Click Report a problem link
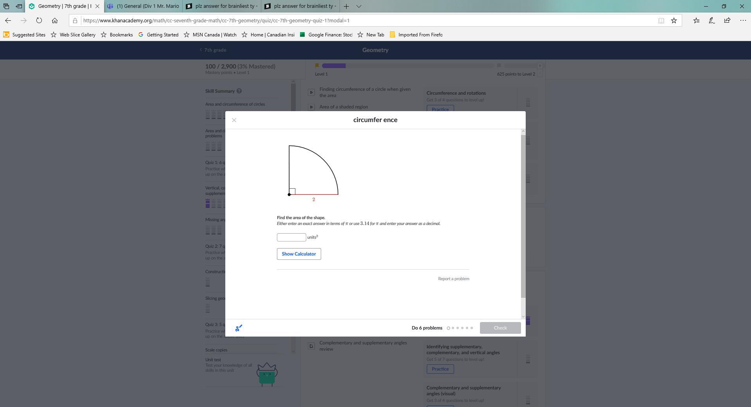This screenshot has height=407, width=751. tap(454, 279)
